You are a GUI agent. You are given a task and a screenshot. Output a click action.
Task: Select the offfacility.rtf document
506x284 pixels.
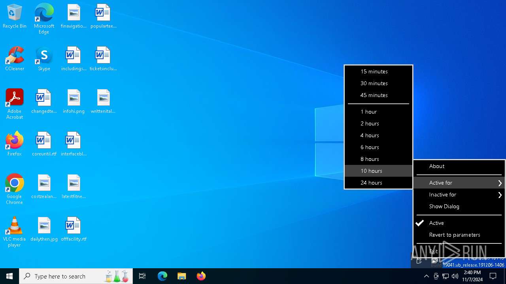click(74, 230)
